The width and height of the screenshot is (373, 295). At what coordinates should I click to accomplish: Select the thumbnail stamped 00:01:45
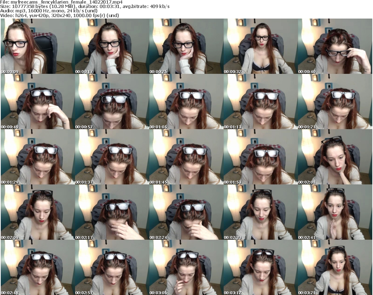point(186,157)
